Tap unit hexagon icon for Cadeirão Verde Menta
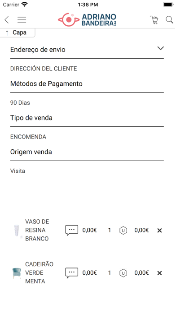The height and width of the screenshot is (314, 176). (x=123, y=273)
